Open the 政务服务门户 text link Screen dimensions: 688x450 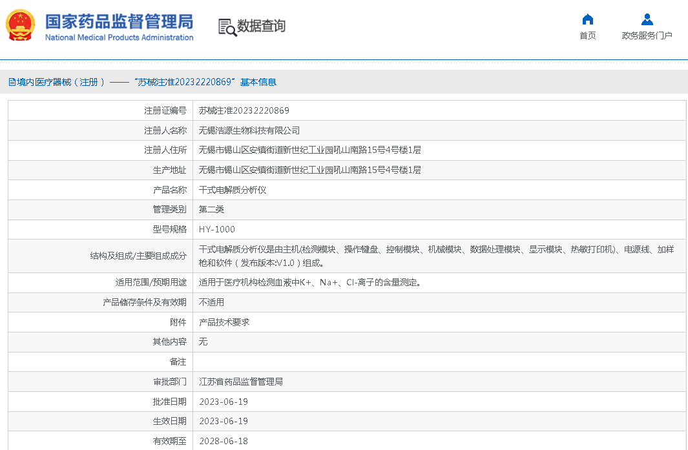647,36
